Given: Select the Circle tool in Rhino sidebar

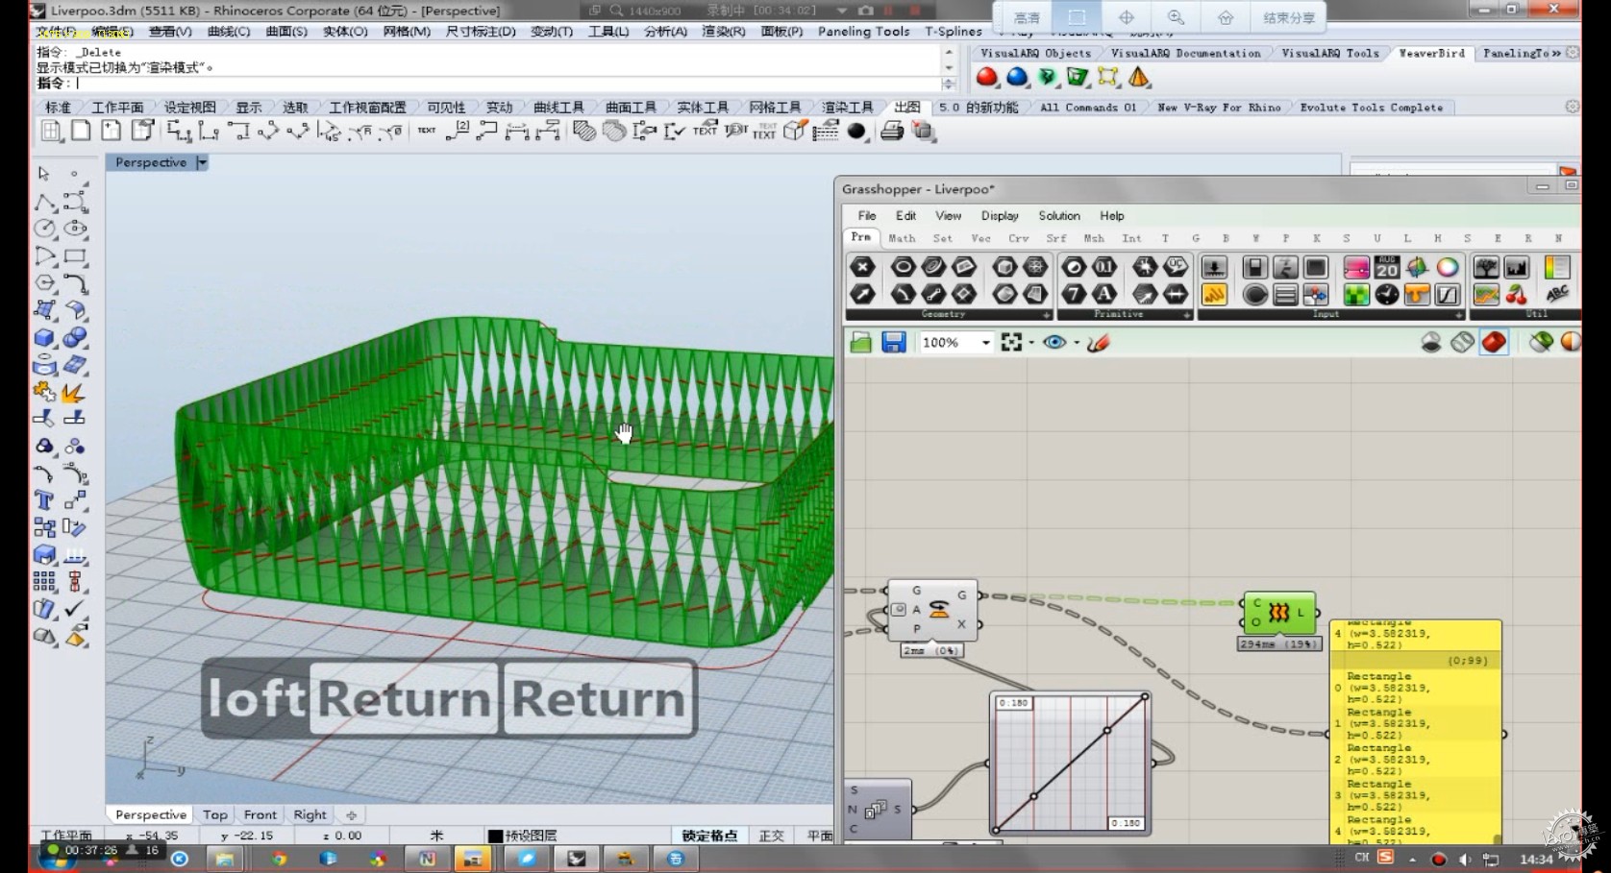Looking at the screenshot, I should [44, 229].
